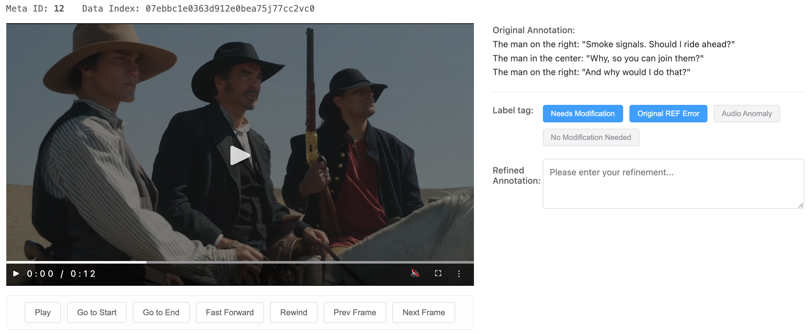Click the Fast Forward button
Screen dimensions: 809x334
229,312
